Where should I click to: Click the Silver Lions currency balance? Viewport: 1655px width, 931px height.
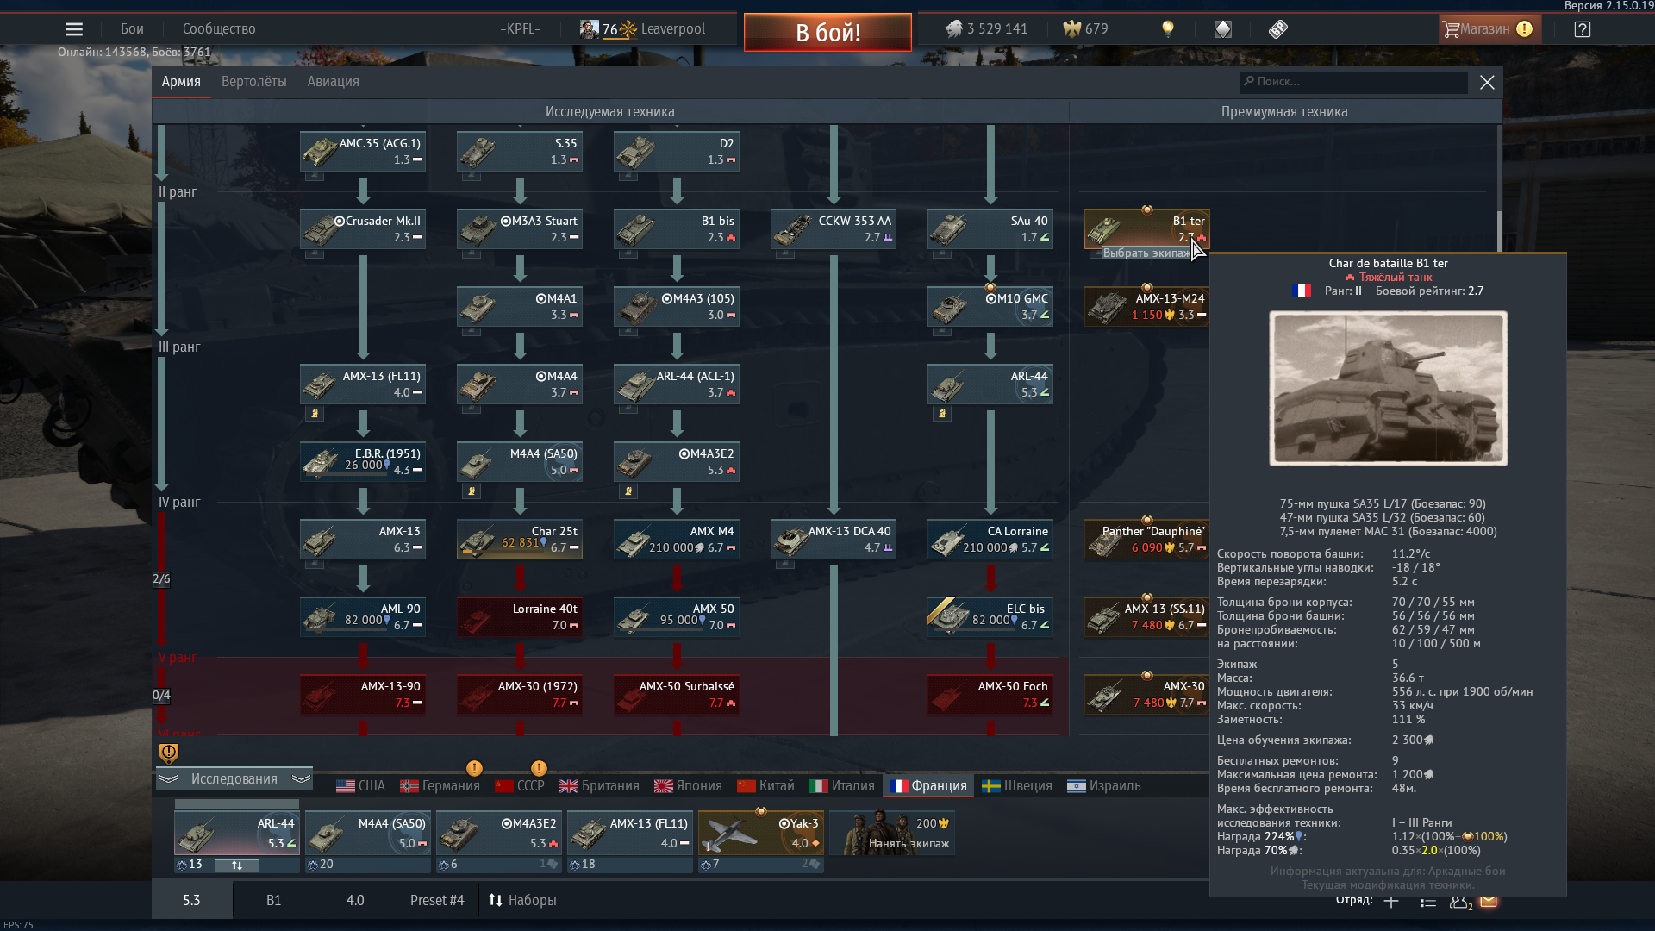[986, 29]
